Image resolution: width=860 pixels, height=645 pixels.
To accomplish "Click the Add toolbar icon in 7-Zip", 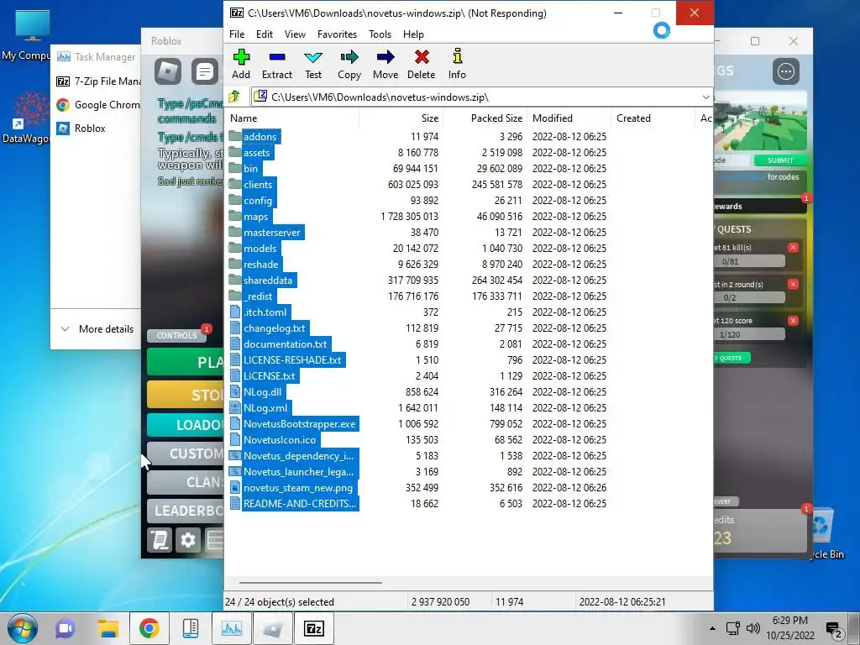I will pos(241,64).
